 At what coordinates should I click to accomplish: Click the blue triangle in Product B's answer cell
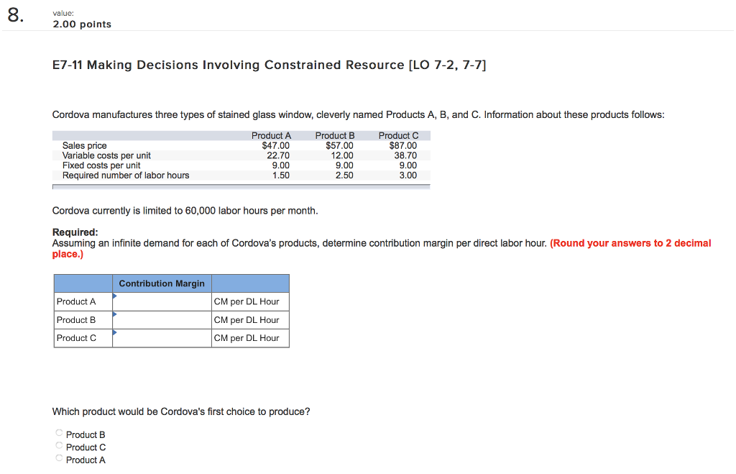click(x=116, y=315)
